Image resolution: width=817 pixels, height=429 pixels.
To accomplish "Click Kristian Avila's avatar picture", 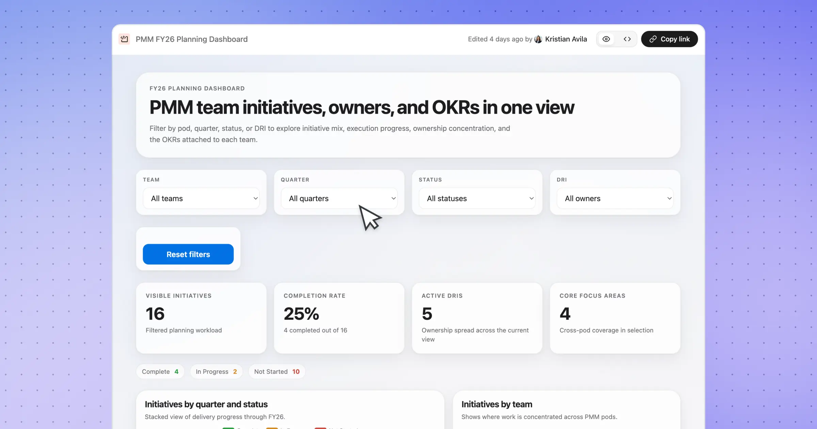I will tap(538, 39).
